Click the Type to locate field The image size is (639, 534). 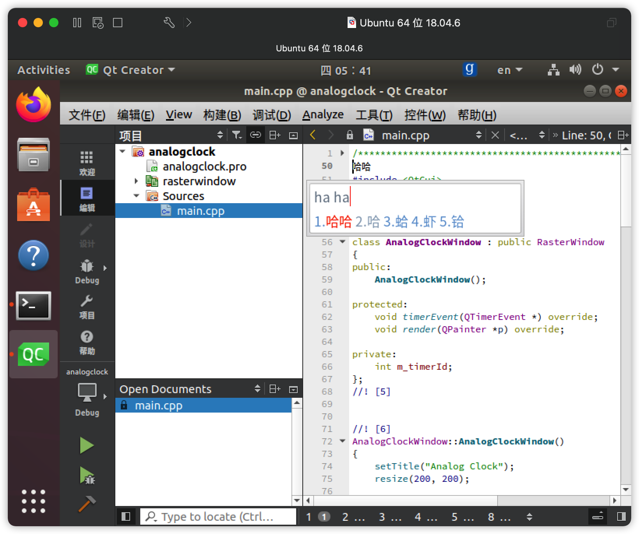coord(218,516)
